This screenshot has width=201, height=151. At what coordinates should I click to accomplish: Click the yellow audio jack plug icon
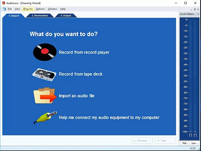pyautogui.click(x=45, y=117)
